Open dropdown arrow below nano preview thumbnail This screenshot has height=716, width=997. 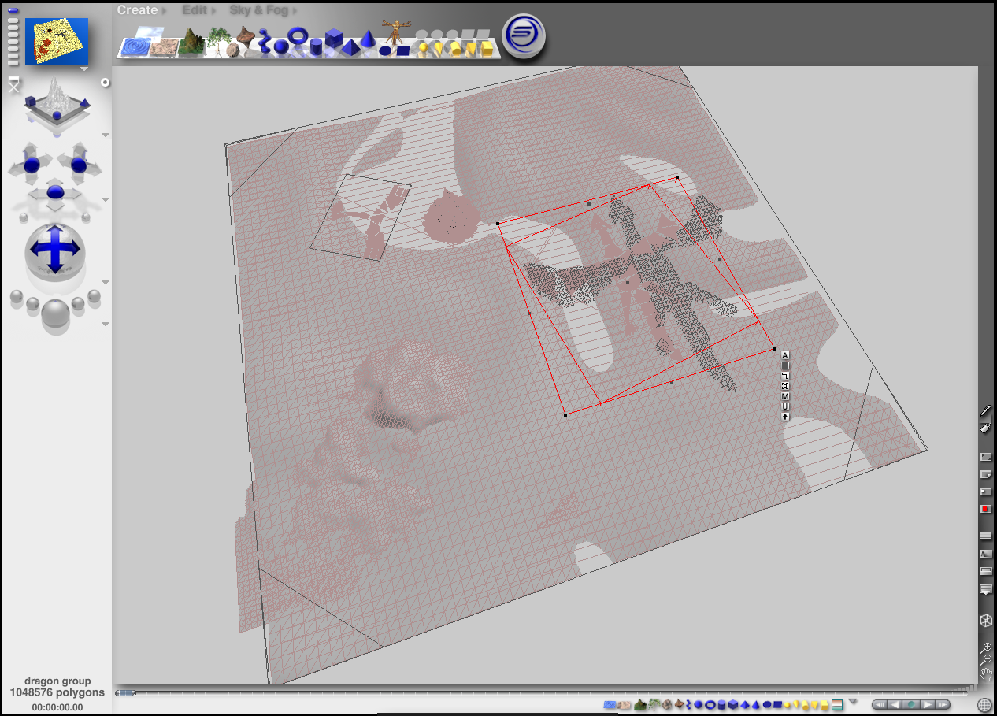point(83,69)
